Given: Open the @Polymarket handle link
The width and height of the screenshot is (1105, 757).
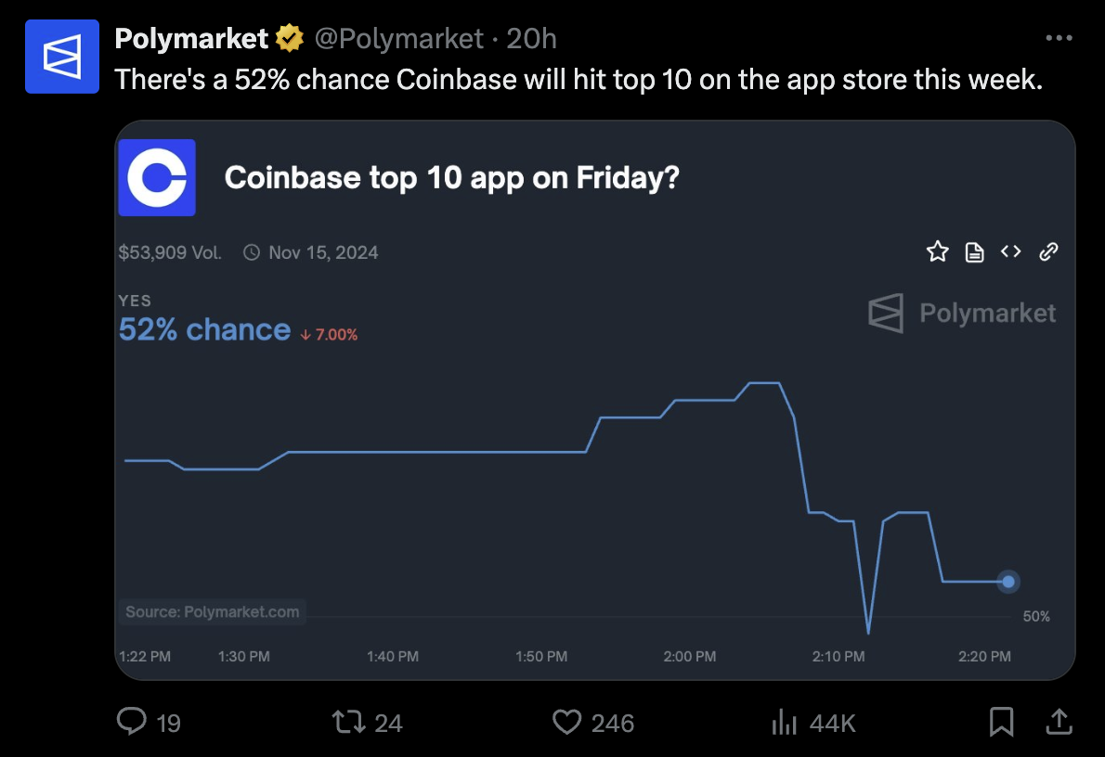Looking at the screenshot, I should click(x=399, y=39).
